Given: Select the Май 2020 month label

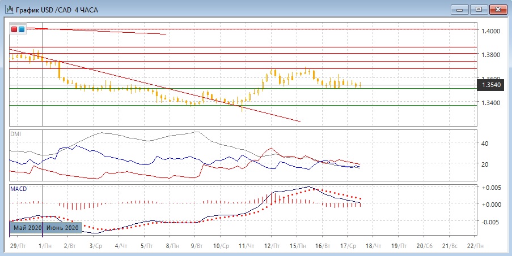Looking at the screenshot, I should coord(27,228).
